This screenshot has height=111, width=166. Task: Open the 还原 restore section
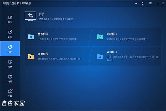tap(10, 64)
